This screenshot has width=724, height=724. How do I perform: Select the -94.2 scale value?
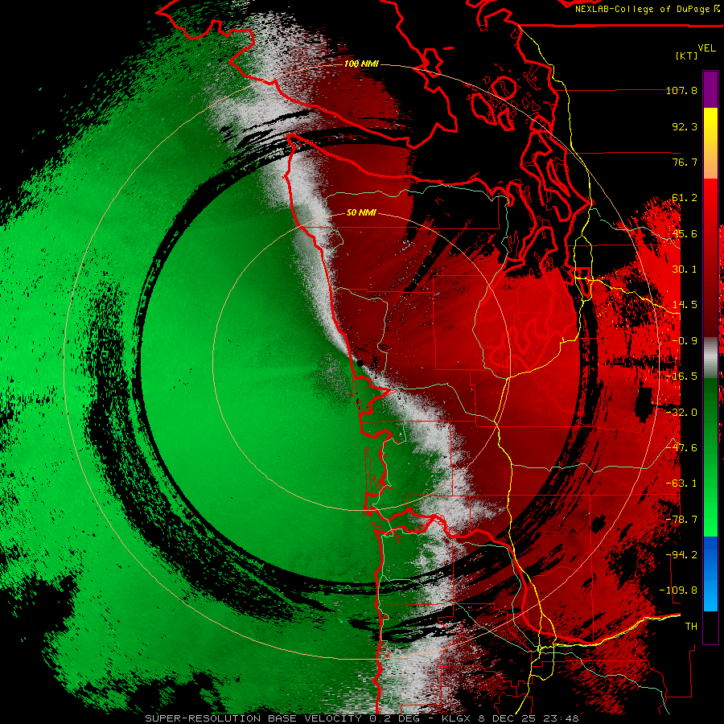[681, 555]
